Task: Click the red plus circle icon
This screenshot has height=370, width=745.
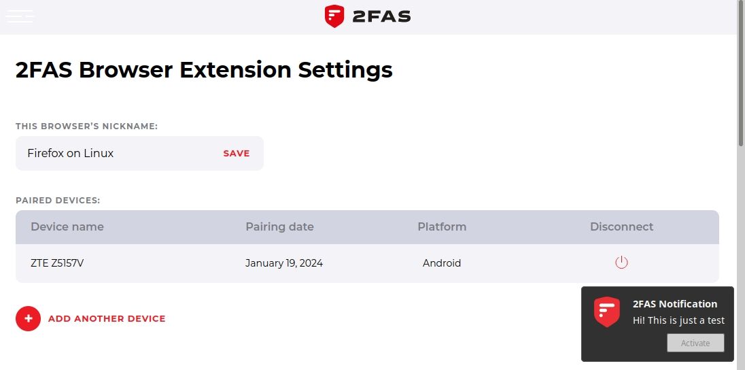Action: [29, 318]
